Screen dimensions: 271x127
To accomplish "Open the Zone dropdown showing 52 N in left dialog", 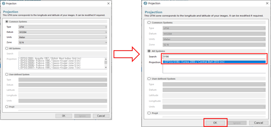I will pyautogui.click(x=63, y=42).
